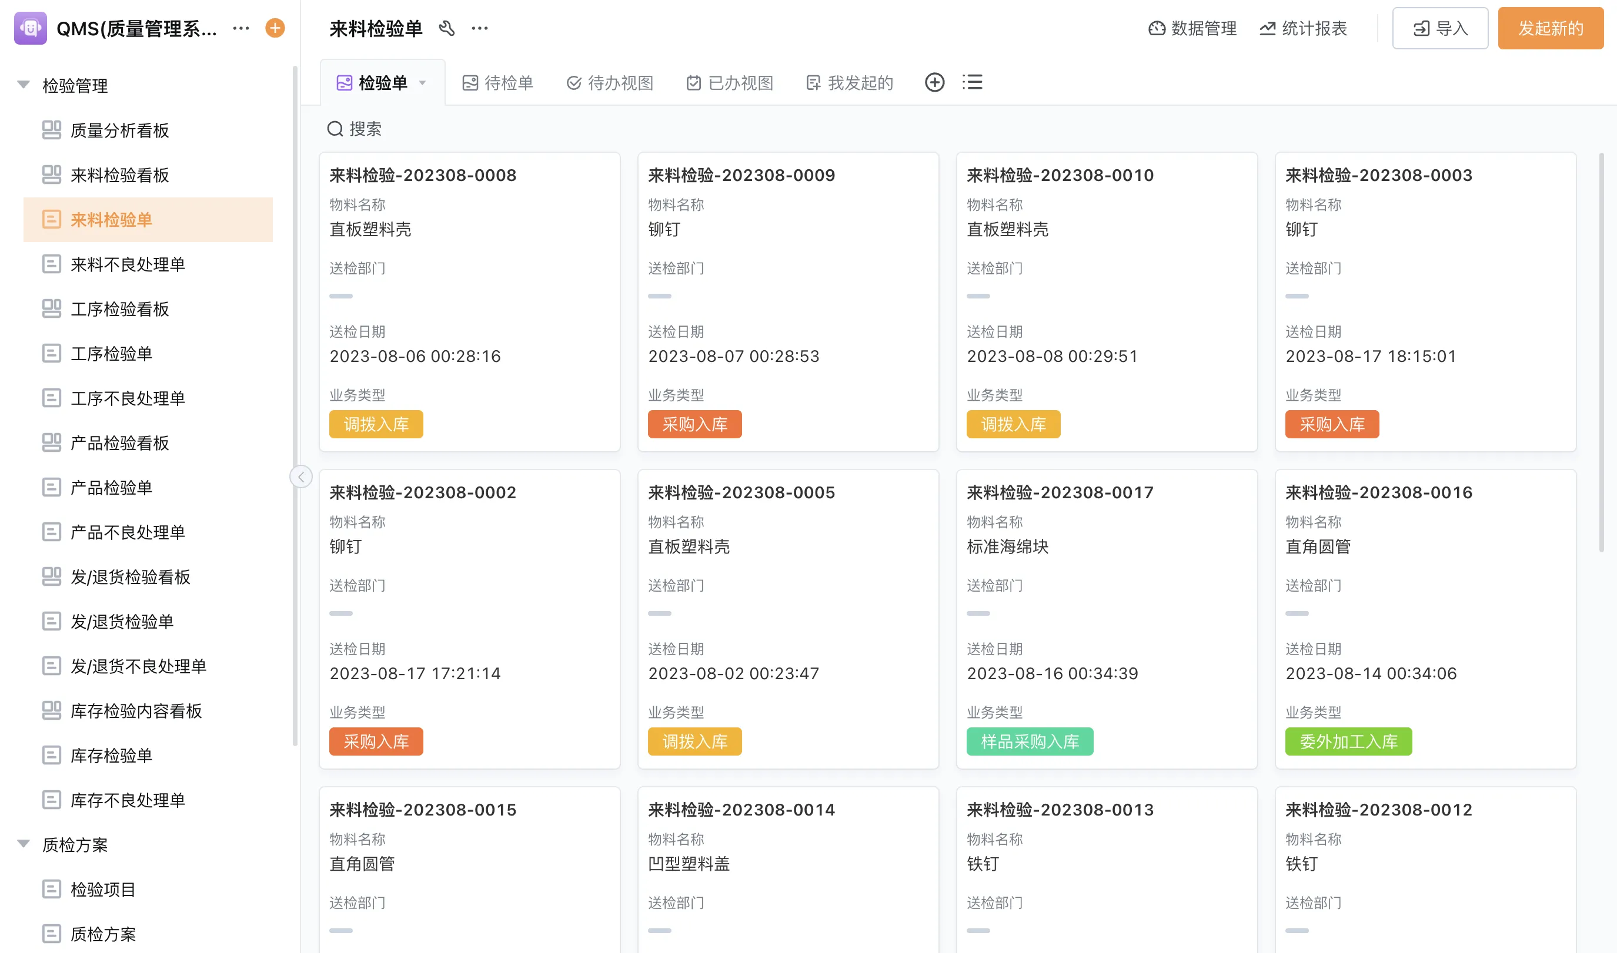This screenshot has width=1617, height=953.
Task: Click the 导入 button
Action: coord(1440,28)
